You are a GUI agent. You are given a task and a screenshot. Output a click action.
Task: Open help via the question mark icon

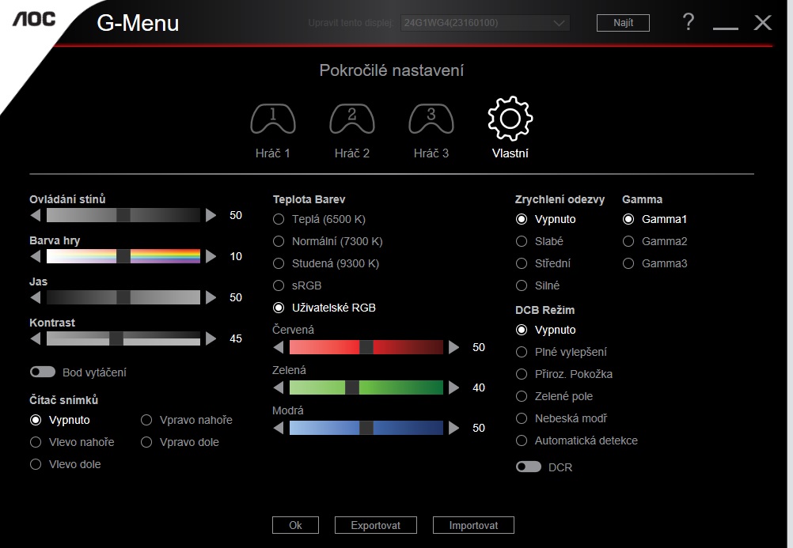click(688, 22)
